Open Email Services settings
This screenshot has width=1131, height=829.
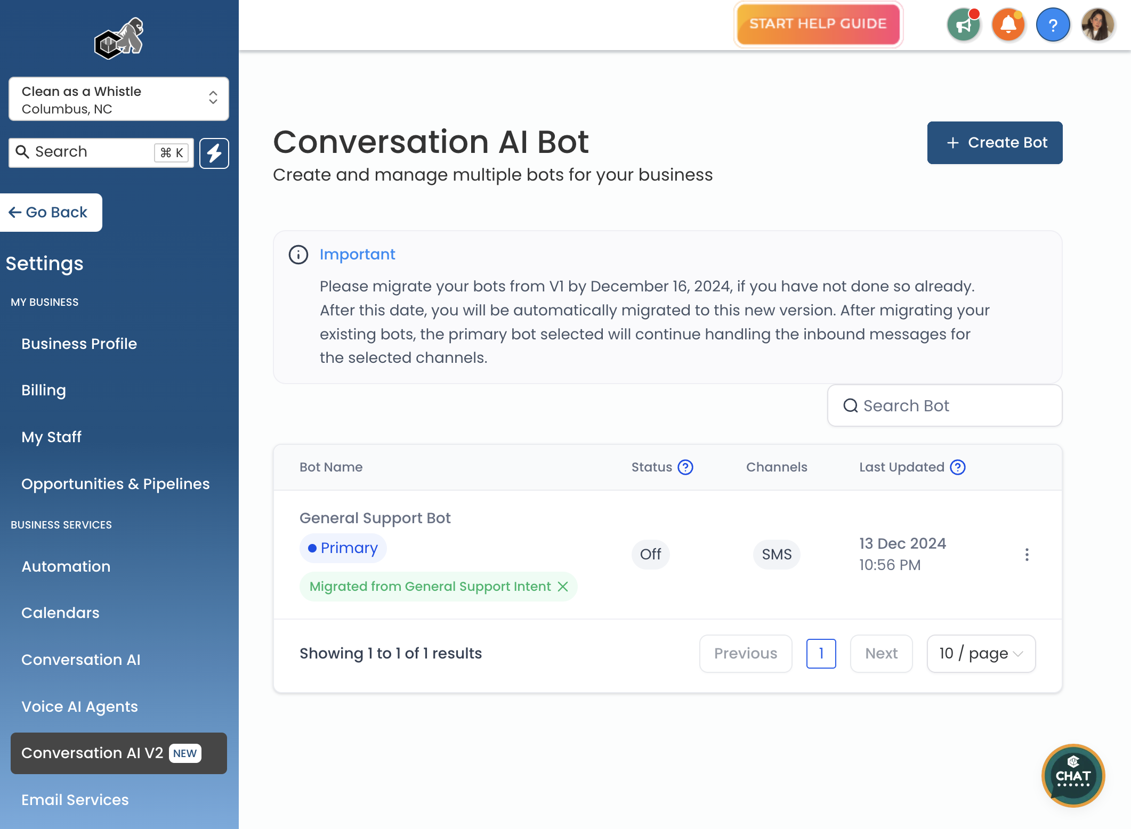tap(75, 800)
